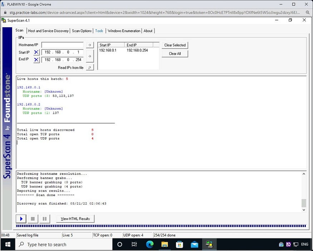This screenshot has height=251, width=313.
Task: Click the site lock icon in address bar
Action: 5,13
